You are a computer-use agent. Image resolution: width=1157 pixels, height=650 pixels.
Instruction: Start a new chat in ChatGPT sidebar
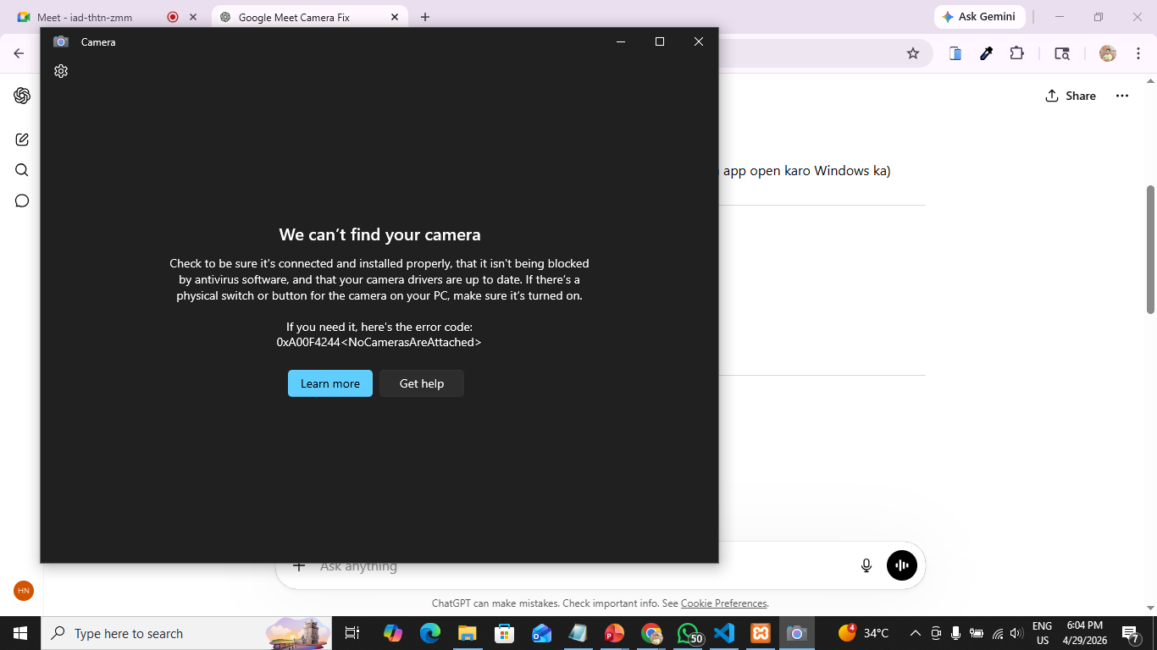(x=22, y=140)
